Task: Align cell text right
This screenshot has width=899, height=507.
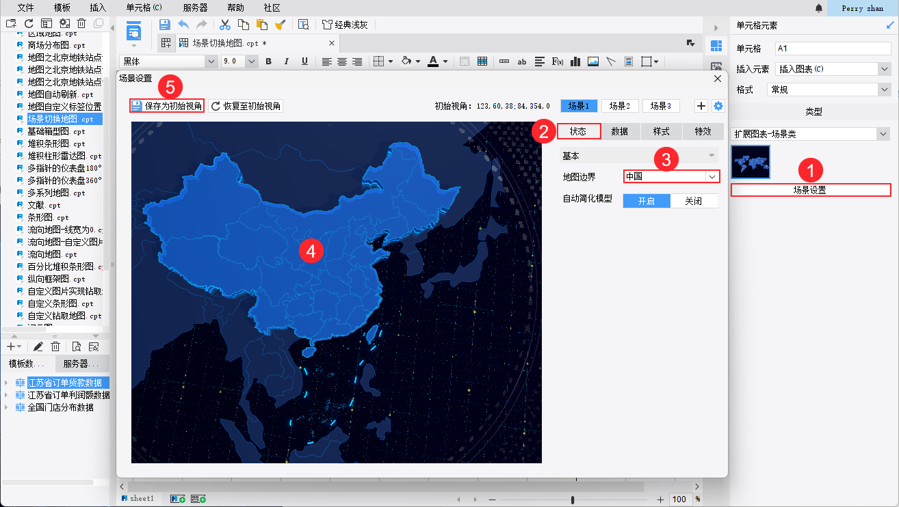Action: (x=357, y=61)
